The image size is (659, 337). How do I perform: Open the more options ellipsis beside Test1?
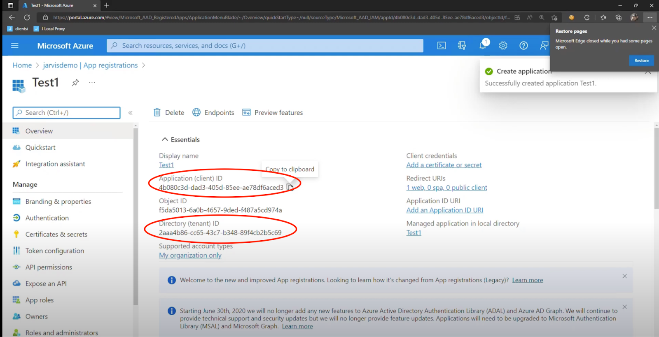click(x=92, y=83)
